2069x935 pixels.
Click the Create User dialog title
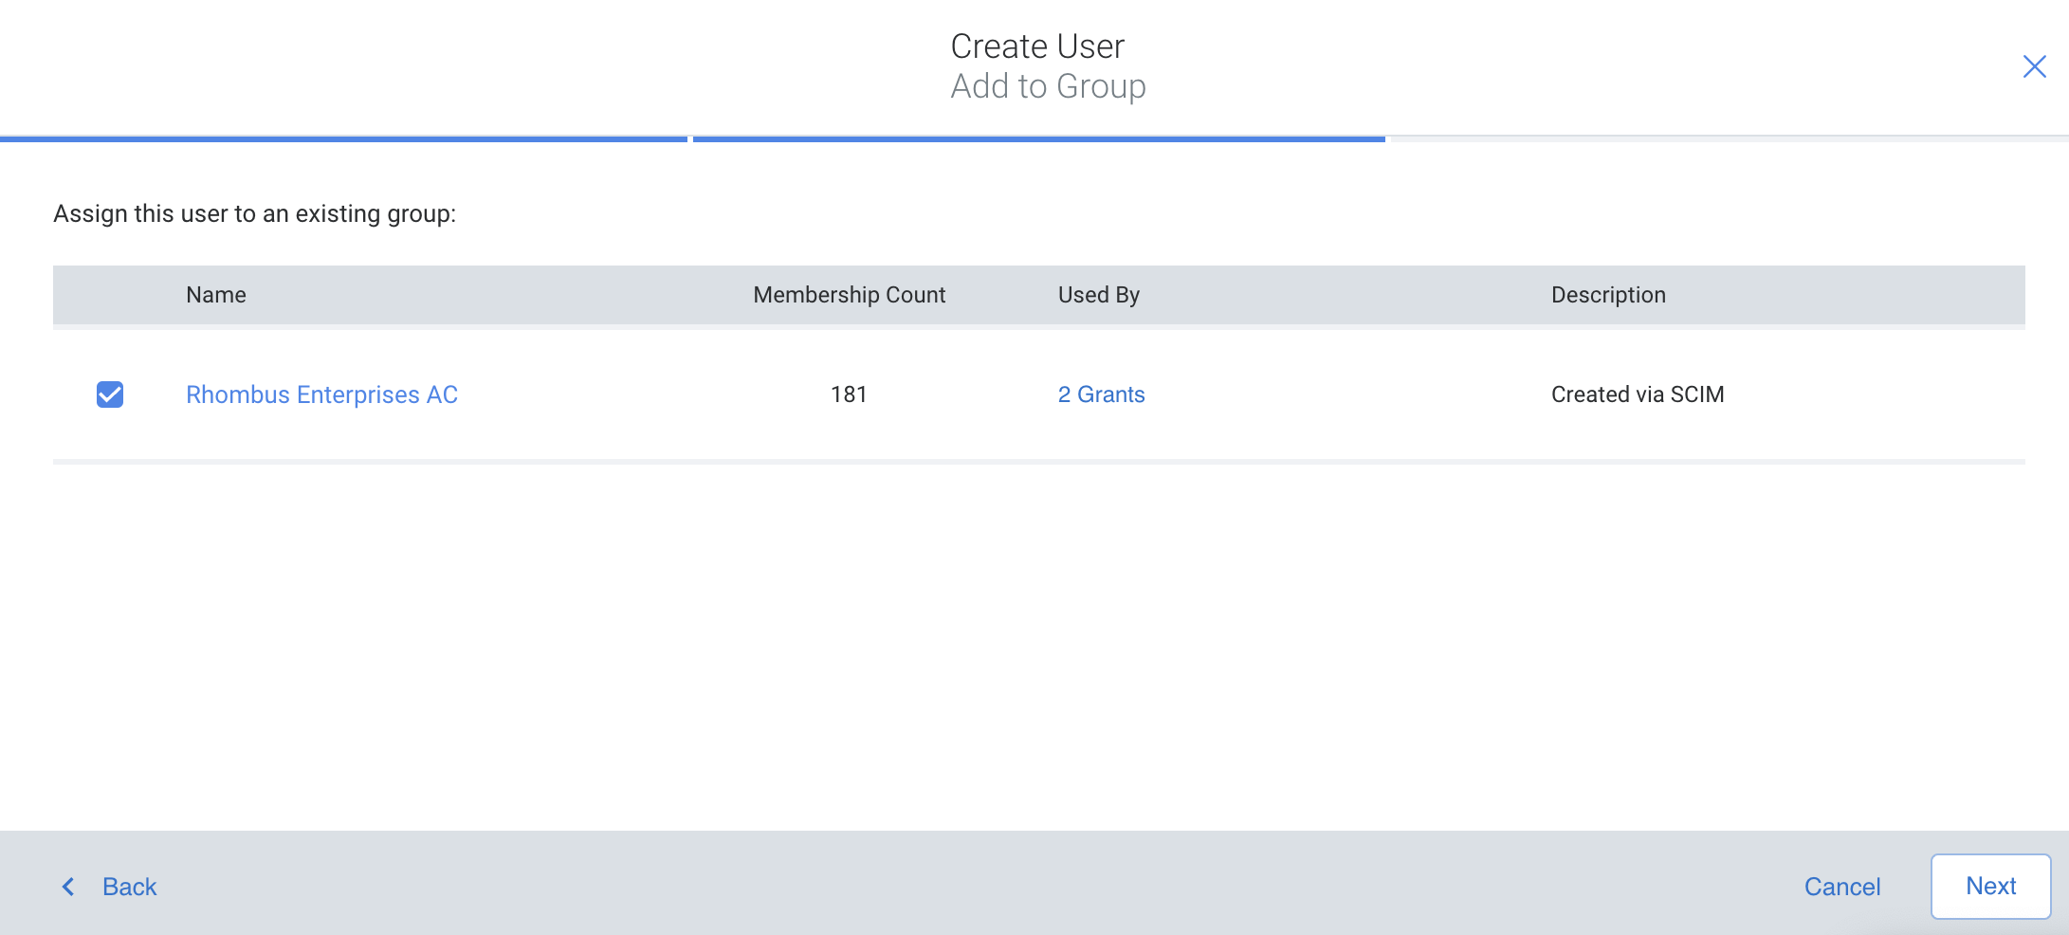click(1036, 45)
